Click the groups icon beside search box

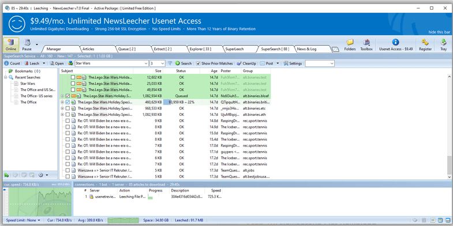70,63
